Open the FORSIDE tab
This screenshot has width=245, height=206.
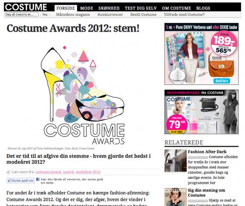(66, 8)
